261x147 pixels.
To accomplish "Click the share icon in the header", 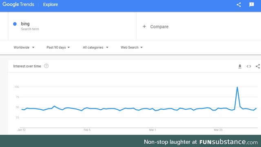I will [239, 4].
